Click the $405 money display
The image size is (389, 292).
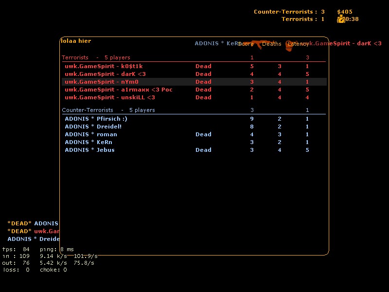tap(345, 12)
